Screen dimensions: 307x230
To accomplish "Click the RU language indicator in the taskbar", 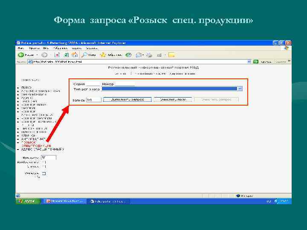I will [x=269, y=201].
